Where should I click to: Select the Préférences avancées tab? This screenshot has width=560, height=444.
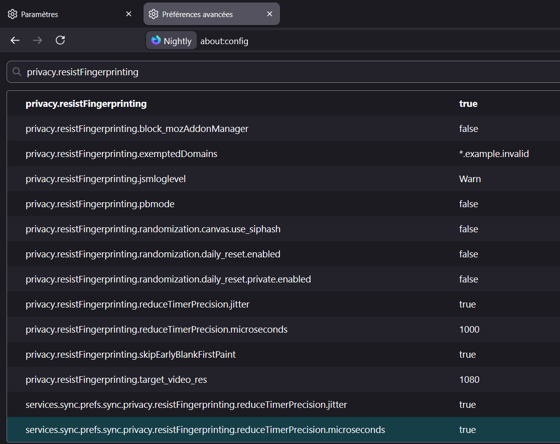point(206,14)
